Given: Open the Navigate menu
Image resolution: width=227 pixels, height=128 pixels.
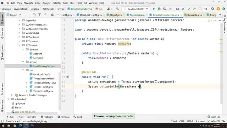Looking at the screenshot, I should point(28,3).
